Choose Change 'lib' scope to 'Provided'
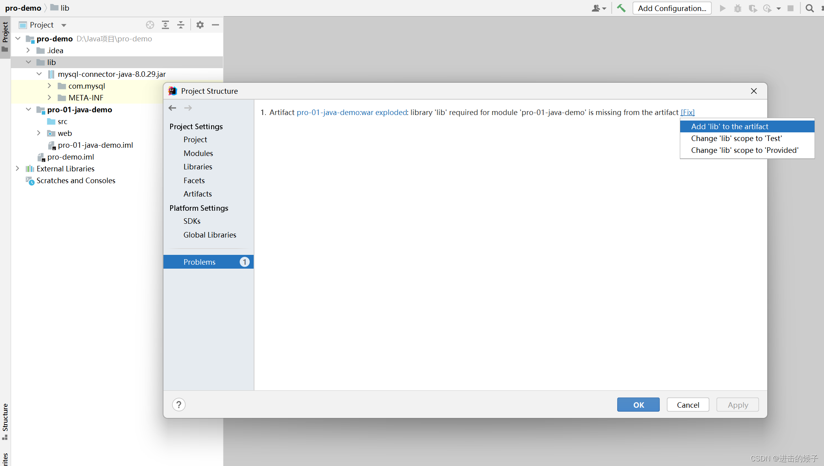Viewport: 824px width, 466px height. coord(744,150)
